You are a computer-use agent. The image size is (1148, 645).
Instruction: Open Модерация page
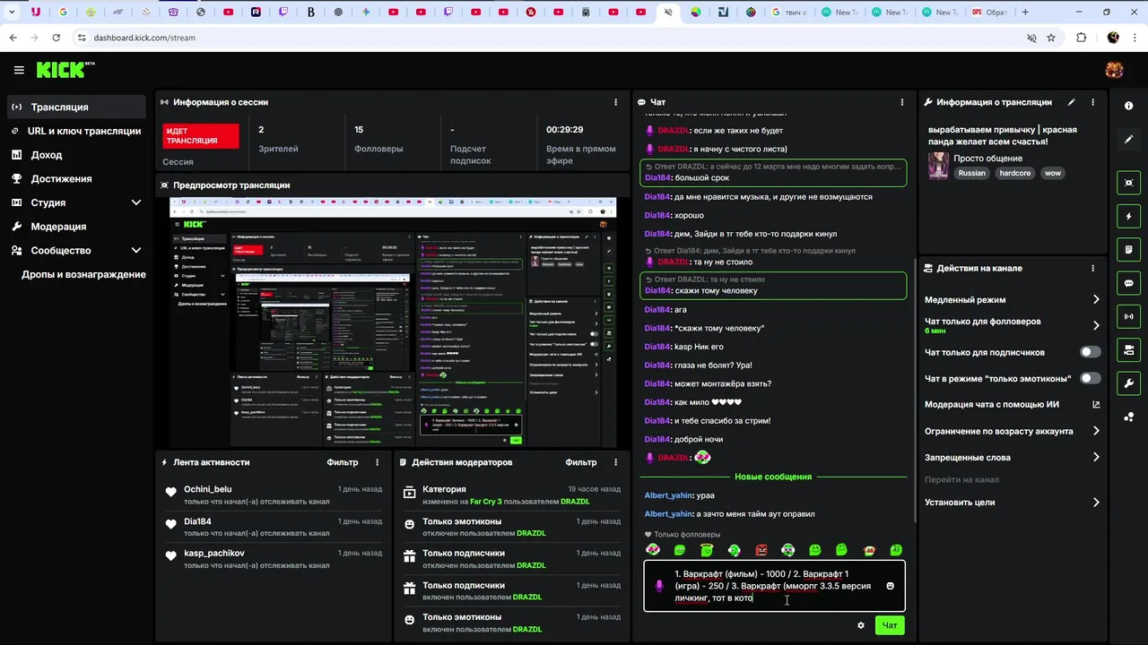77,227
